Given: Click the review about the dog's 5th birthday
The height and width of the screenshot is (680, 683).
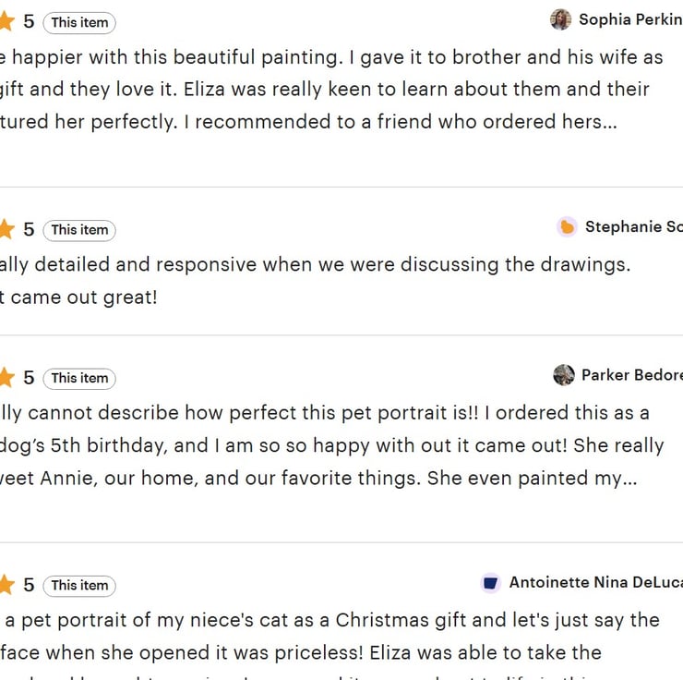Looking at the screenshot, I should click(x=332, y=445).
